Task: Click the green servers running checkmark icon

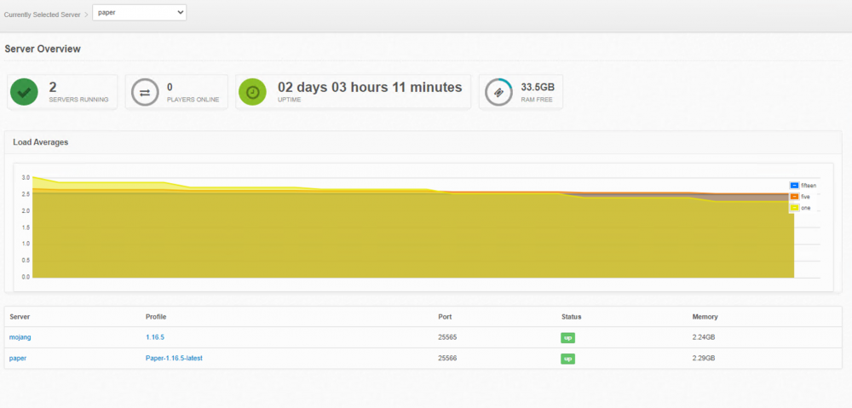Action: 24,92
